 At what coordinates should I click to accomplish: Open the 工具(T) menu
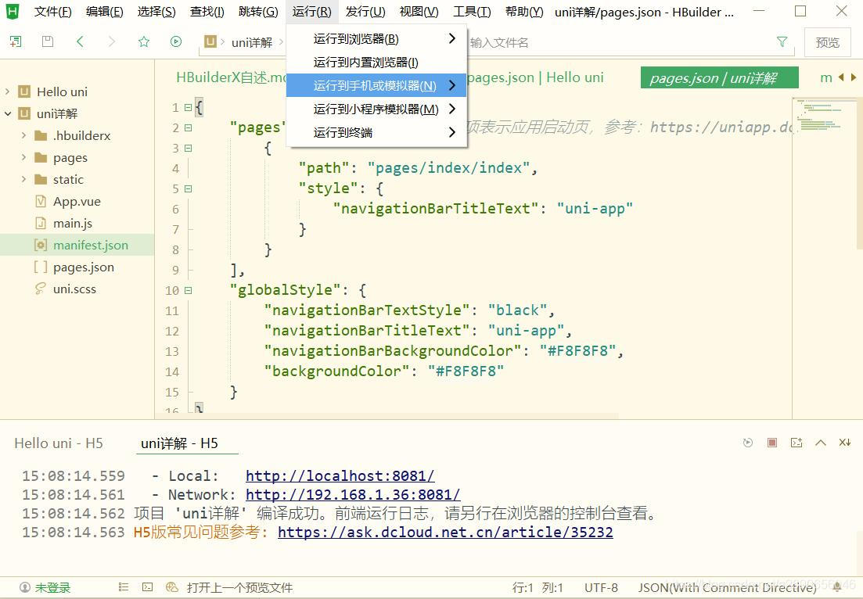coord(472,12)
